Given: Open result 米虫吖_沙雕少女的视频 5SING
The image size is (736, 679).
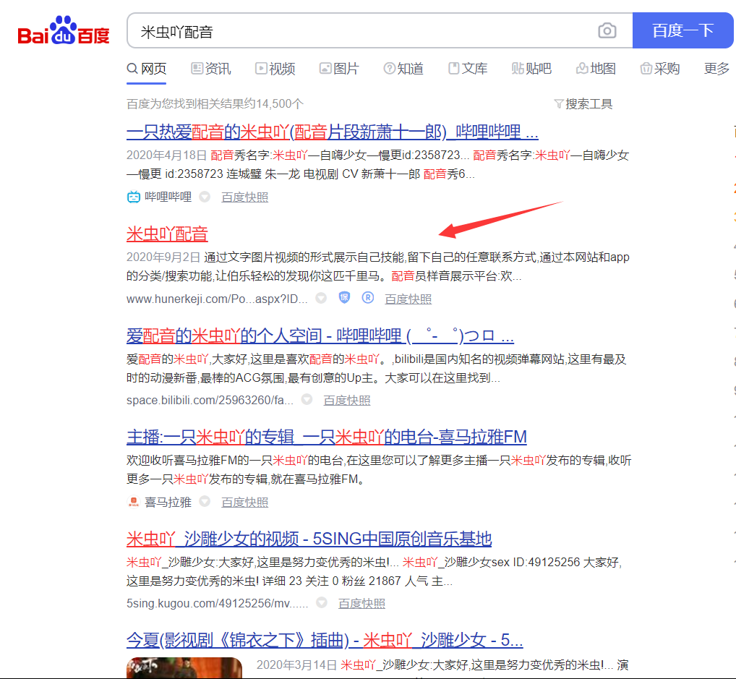Looking at the screenshot, I should pos(309,539).
